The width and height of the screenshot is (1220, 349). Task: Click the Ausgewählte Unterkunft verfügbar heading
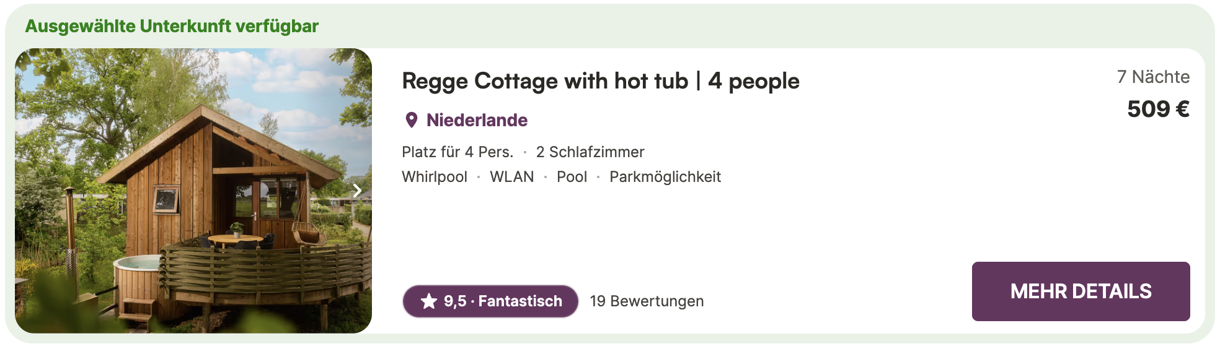(x=172, y=26)
